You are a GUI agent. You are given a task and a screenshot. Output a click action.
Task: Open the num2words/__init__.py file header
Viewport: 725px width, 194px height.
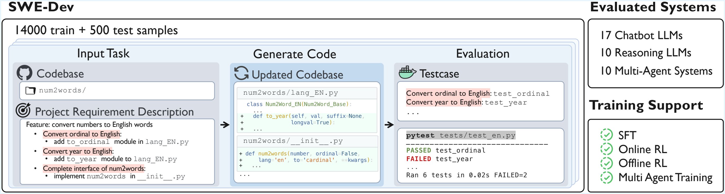(307, 141)
